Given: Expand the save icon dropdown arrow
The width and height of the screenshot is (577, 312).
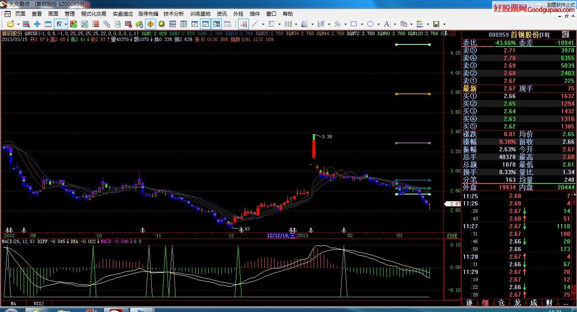Looking at the screenshot, I should coord(444,24).
